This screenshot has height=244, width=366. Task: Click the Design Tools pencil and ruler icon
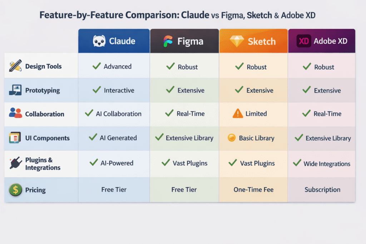click(15, 66)
